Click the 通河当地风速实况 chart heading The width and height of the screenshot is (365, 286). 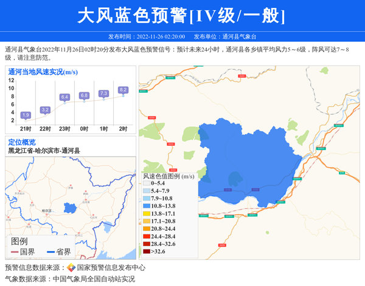click(41, 72)
